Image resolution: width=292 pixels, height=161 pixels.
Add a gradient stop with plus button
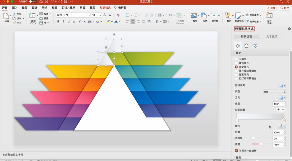click(278, 110)
